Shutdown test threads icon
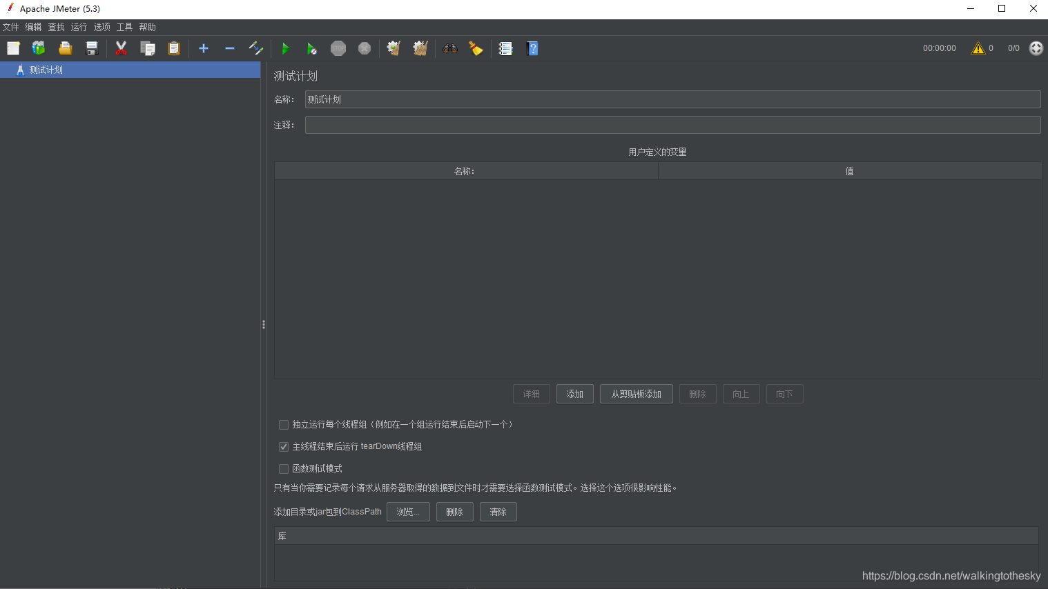The image size is (1048, 589). (365, 48)
